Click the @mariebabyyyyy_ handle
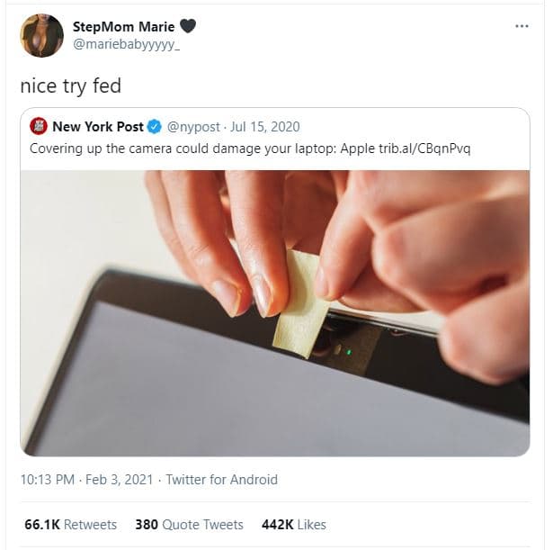This screenshot has height=550, width=553. pyautogui.click(x=126, y=44)
